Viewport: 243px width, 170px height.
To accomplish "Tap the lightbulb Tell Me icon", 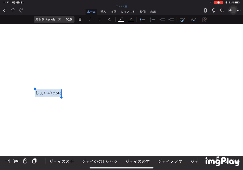I will 214,10.
